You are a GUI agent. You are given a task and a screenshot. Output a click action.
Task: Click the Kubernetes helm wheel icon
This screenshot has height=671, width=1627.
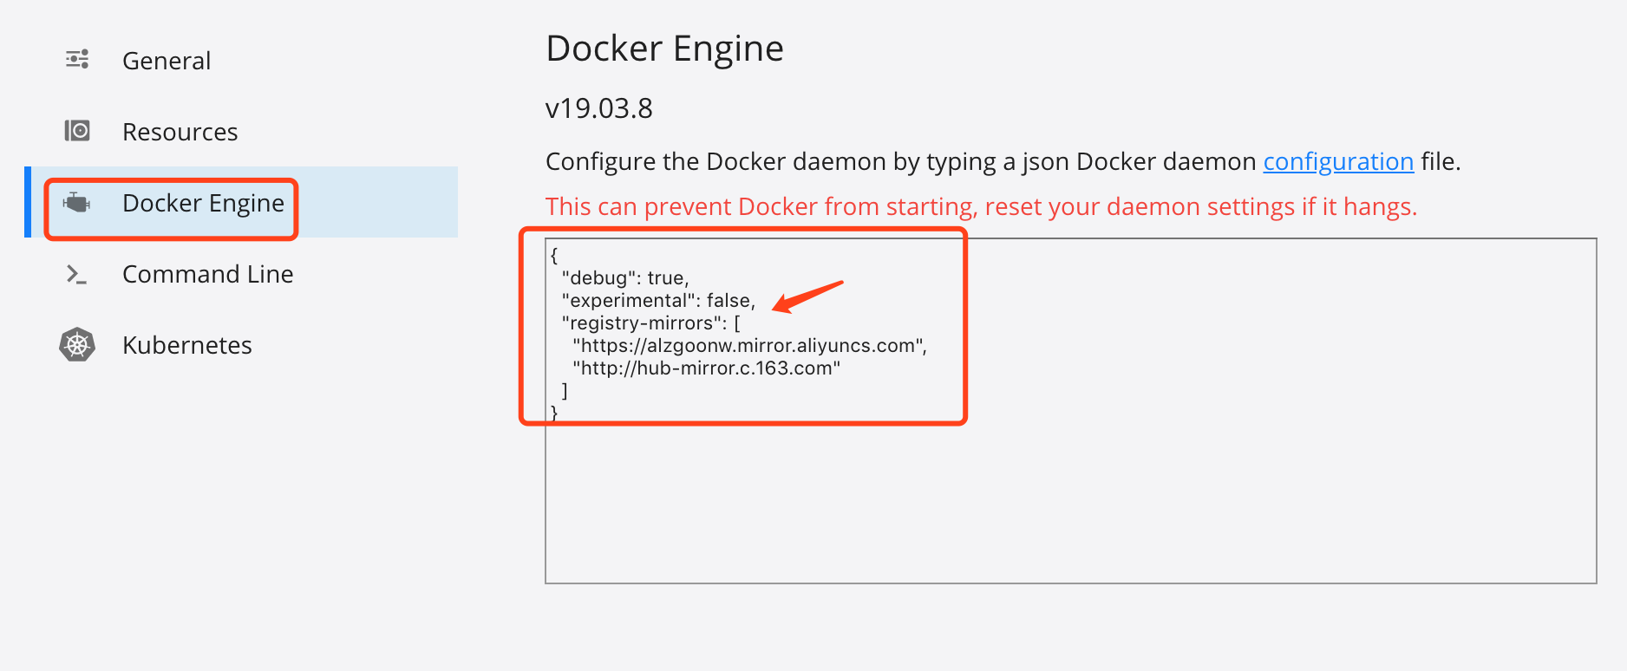(x=76, y=344)
